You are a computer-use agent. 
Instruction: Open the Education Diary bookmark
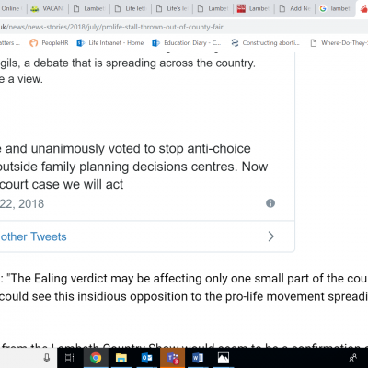click(x=187, y=43)
